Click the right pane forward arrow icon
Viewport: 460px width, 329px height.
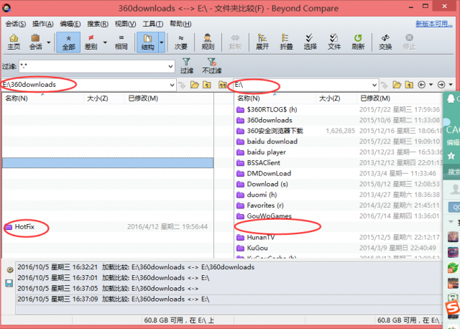441,85
